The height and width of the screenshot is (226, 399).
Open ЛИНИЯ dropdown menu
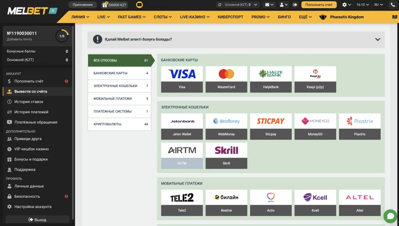(x=80, y=17)
